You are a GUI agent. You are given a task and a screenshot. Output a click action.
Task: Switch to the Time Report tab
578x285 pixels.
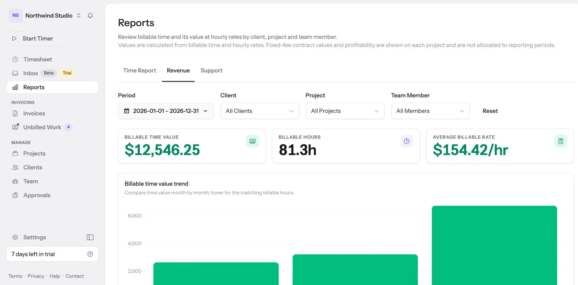139,70
